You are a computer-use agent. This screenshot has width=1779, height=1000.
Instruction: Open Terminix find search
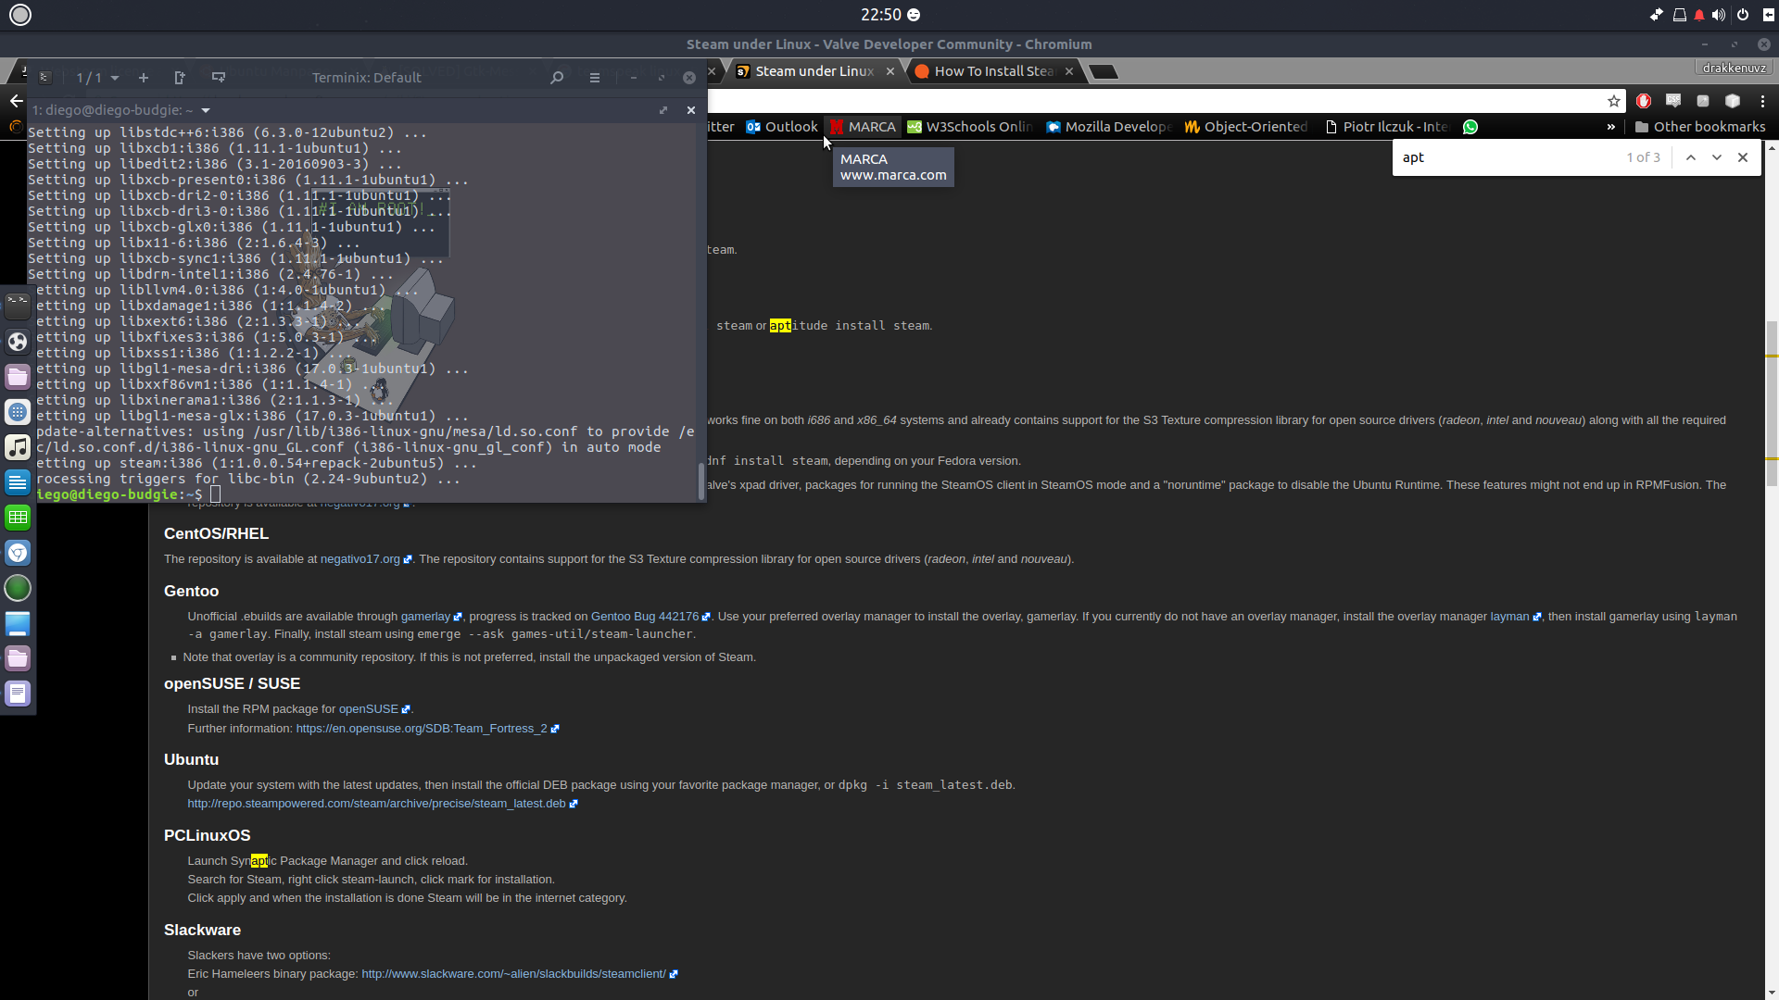557,78
